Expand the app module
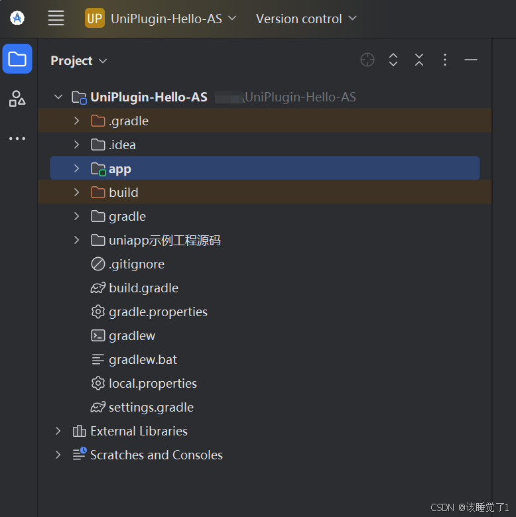The image size is (516, 517). (x=76, y=168)
